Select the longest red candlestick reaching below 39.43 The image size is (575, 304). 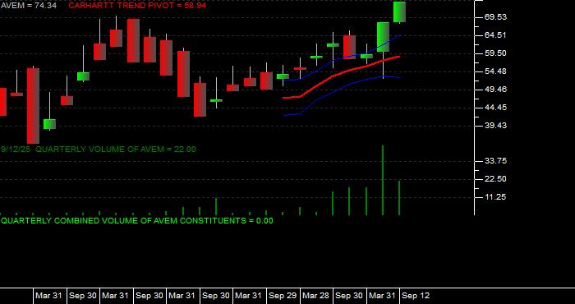(x=33, y=106)
